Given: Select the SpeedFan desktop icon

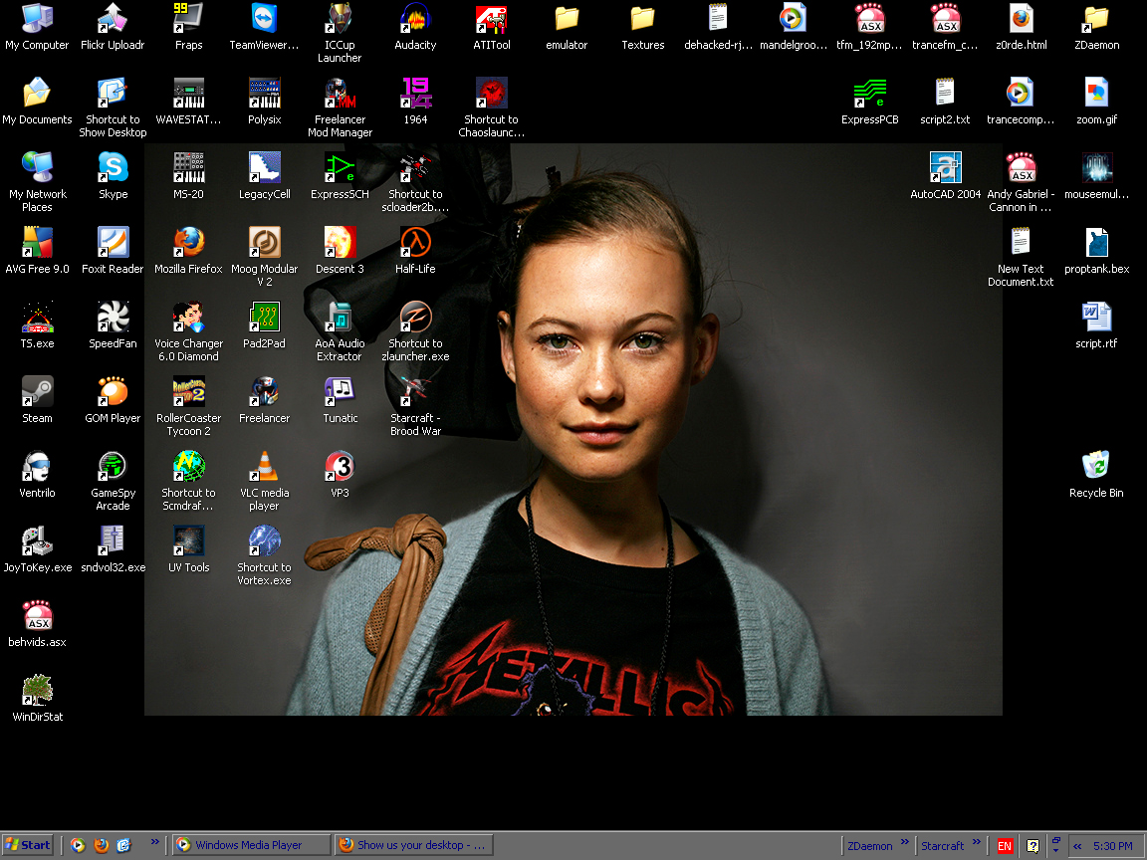Looking at the screenshot, I should [113, 318].
